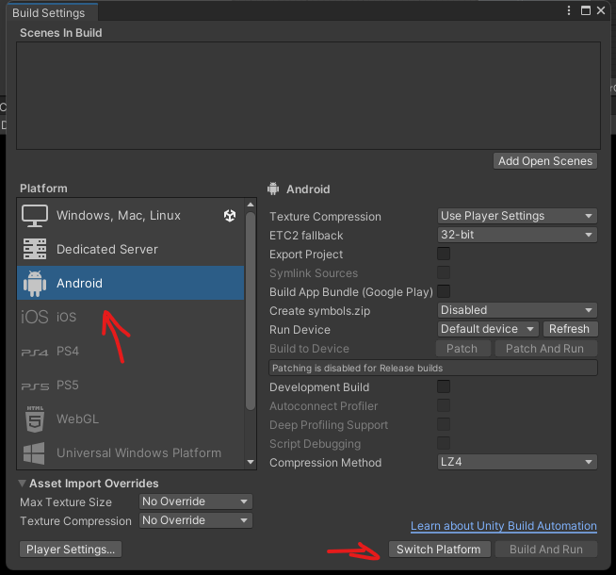Select the Universal Windows Platform entry
Screen dimensions: 616x575
[x=130, y=452]
